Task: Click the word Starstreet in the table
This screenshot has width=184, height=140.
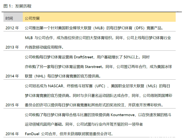Action: tap(93, 67)
